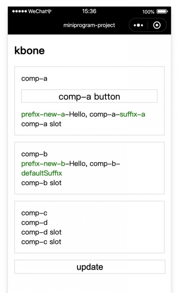Tap the comp-c slot line
The image size is (178, 293).
(41, 242)
